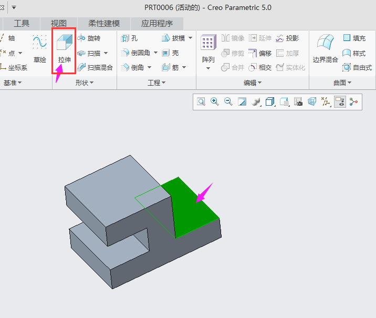Click the 填充 (Fill) button
376x318 pixels.
354,38
